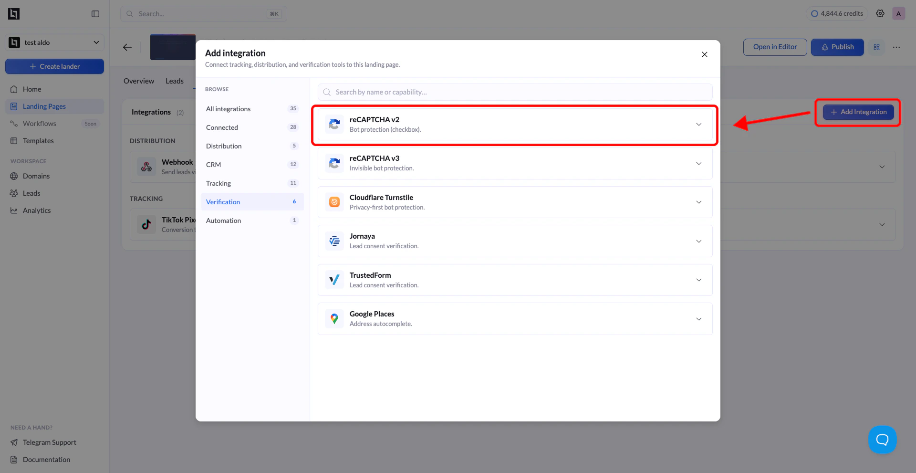Open the Documentation link
Screen dimensions: 916x473
[55, 460]
